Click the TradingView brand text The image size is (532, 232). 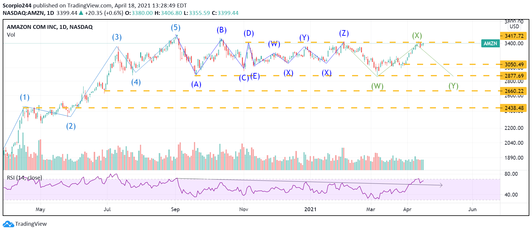tap(31, 224)
